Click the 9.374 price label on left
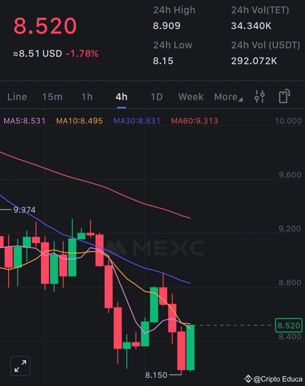Image resolution: width=305 pixels, height=386 pixels. (24, 210)
